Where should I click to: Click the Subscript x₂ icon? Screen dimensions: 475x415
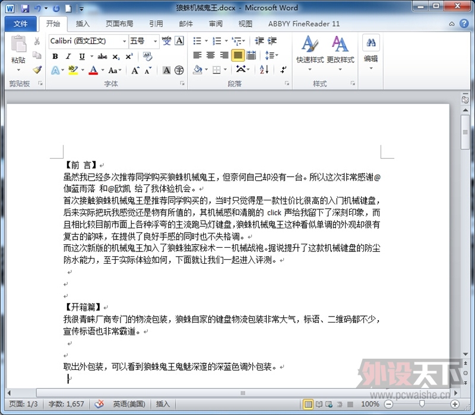(116, 56)
